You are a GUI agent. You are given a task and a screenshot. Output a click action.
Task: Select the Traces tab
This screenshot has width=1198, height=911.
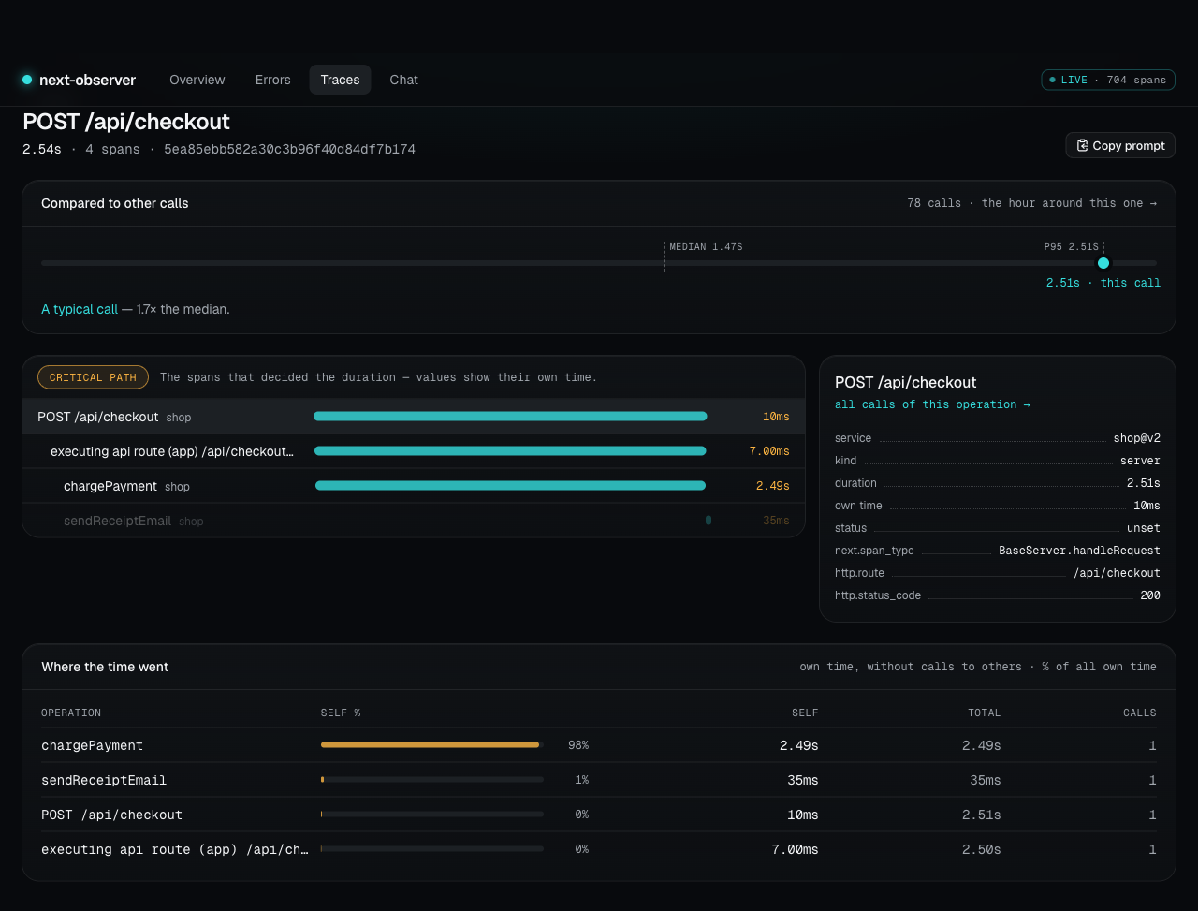(x=340, y=80)
